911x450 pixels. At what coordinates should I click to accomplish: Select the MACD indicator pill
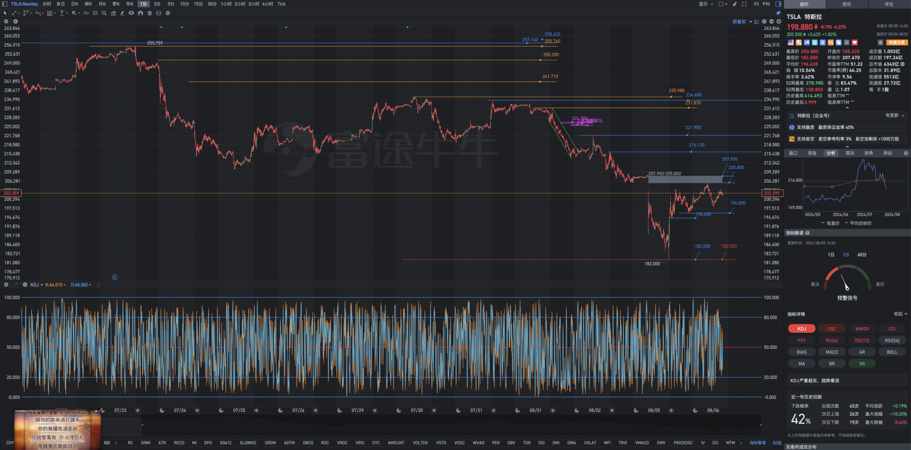tap(832, 352)
